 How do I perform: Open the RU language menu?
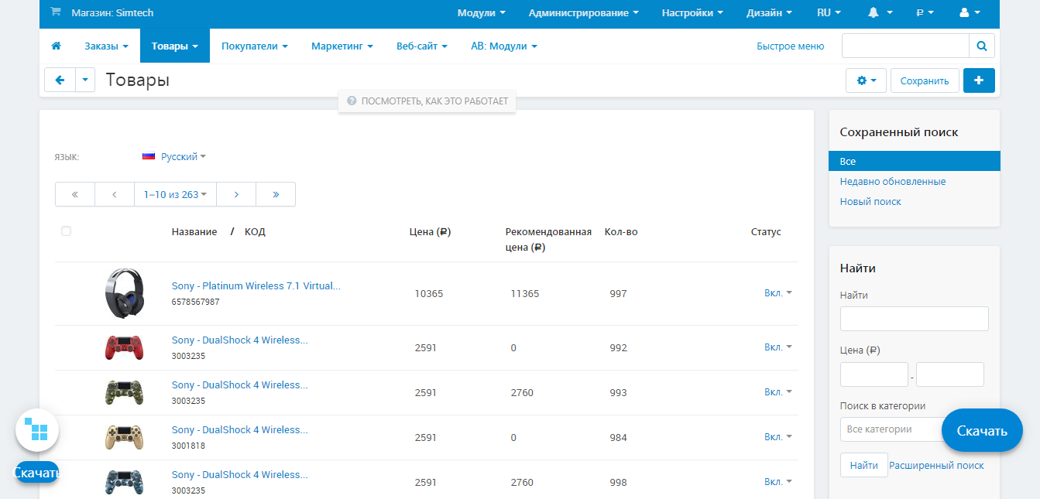tap(829, 12)
